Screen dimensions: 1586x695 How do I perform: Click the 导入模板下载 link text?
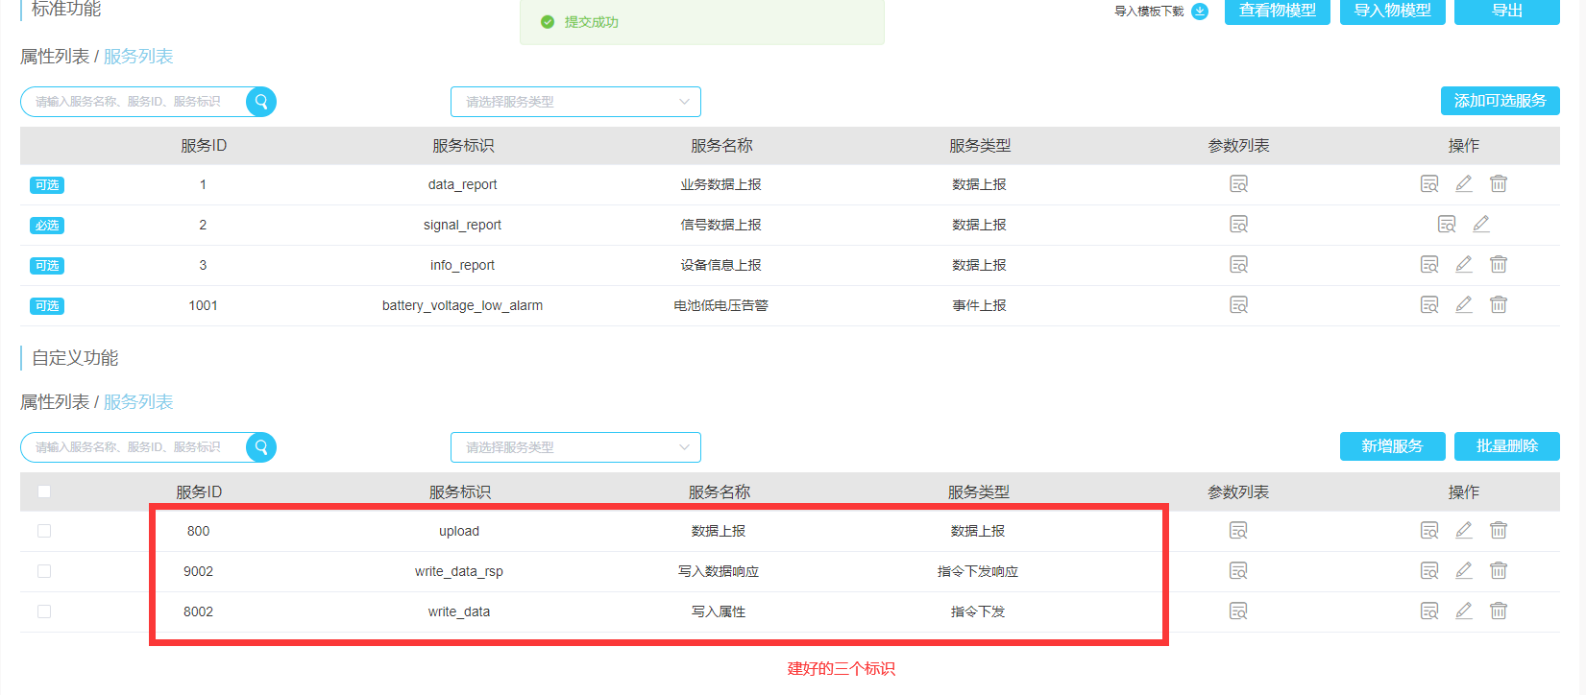click(1149, 12)
